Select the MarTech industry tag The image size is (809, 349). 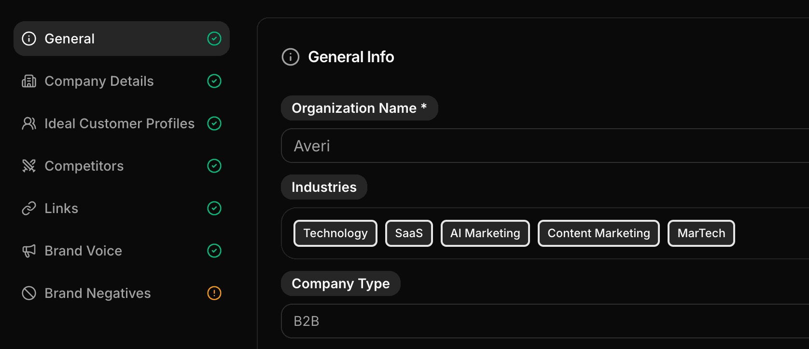[701, 233]
